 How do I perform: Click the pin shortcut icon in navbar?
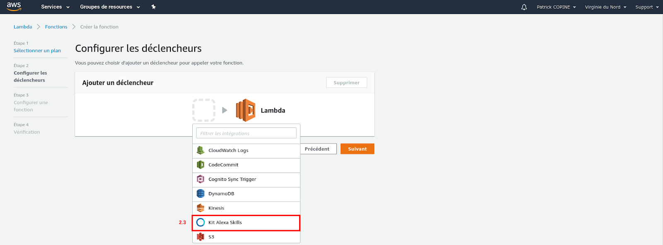pos(154,7)
